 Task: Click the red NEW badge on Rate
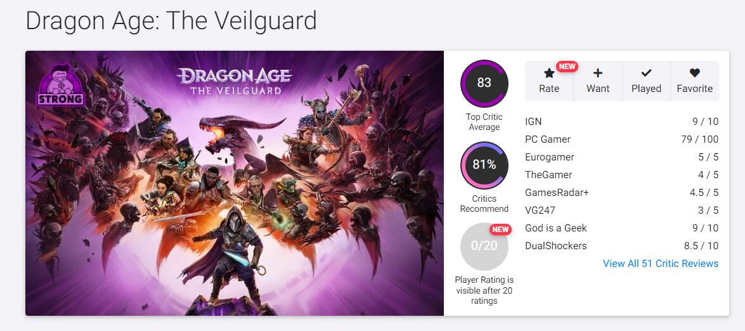pyautogui.click(x=567, y=66)
